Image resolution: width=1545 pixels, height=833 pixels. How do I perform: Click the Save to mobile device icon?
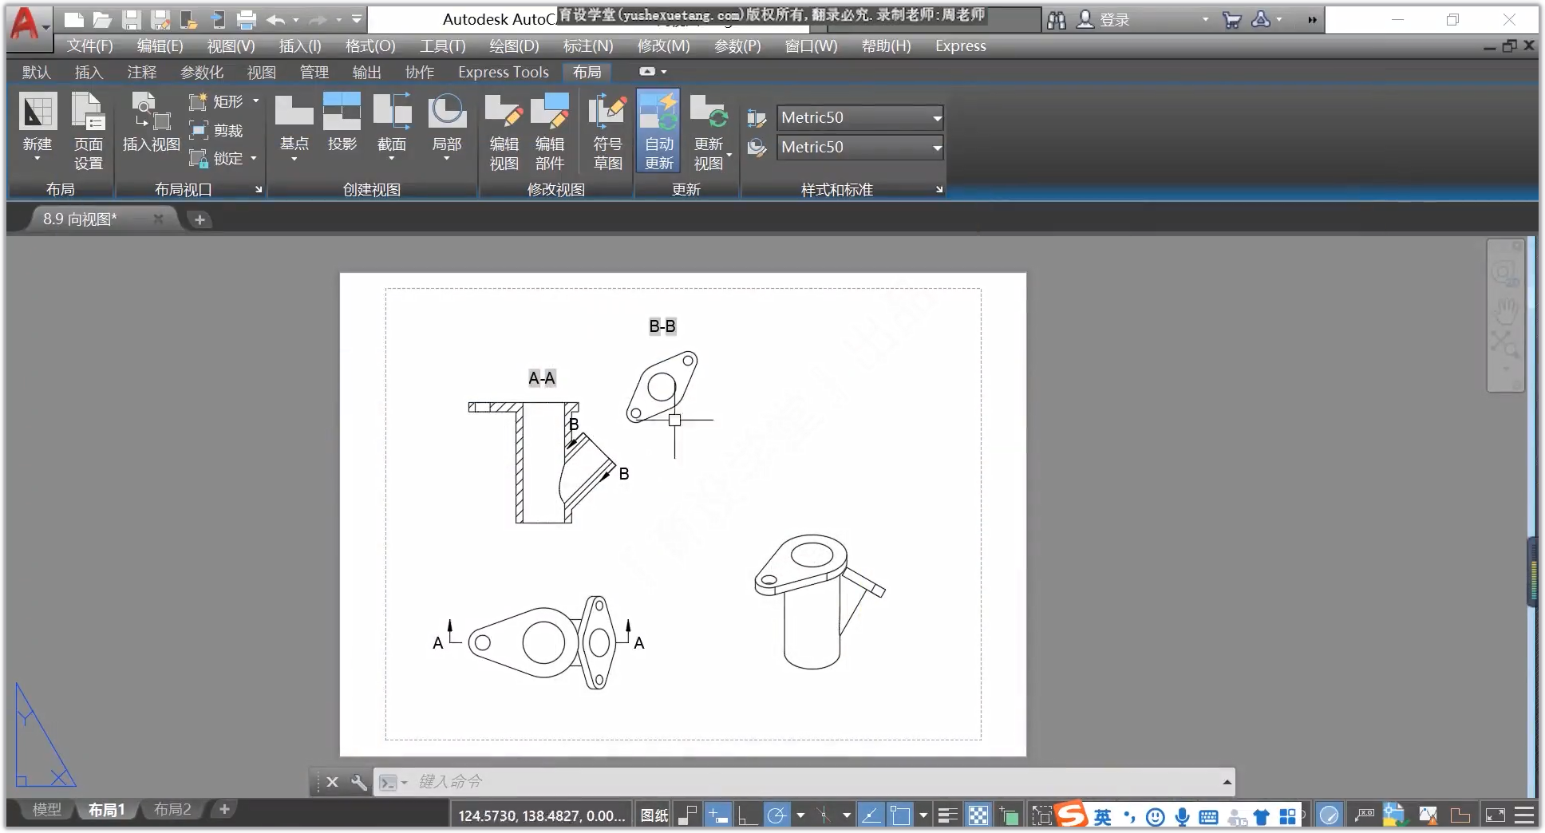click(x=218, y=20)
